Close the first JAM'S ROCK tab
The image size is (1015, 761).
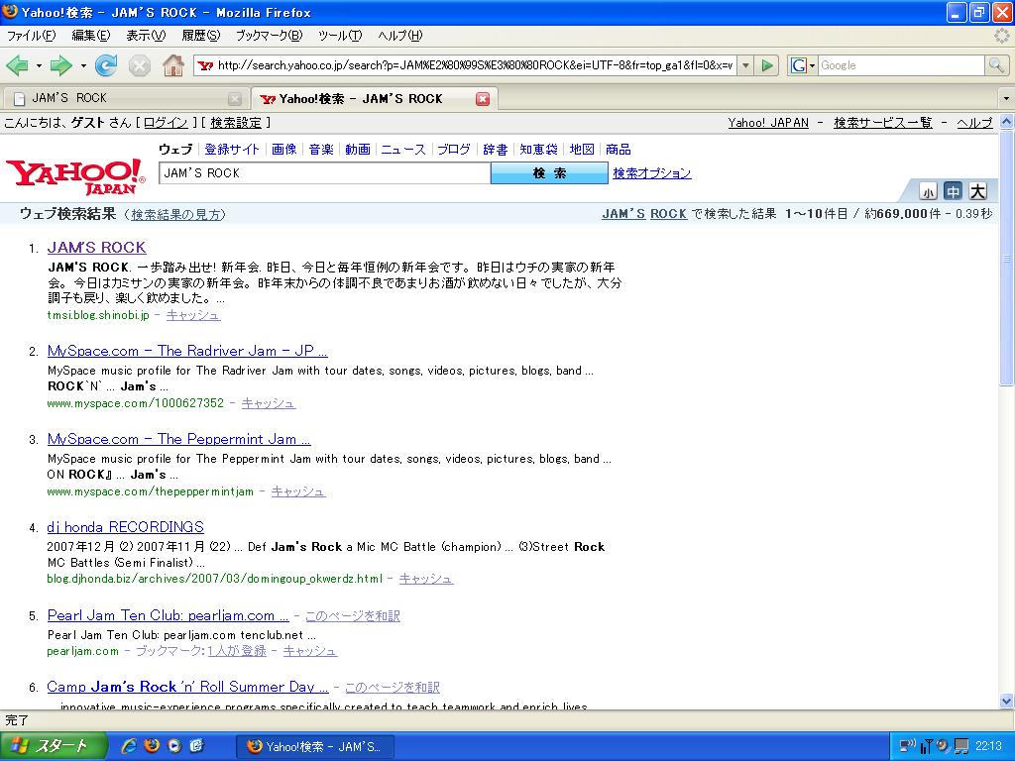[x=235, y=99]
